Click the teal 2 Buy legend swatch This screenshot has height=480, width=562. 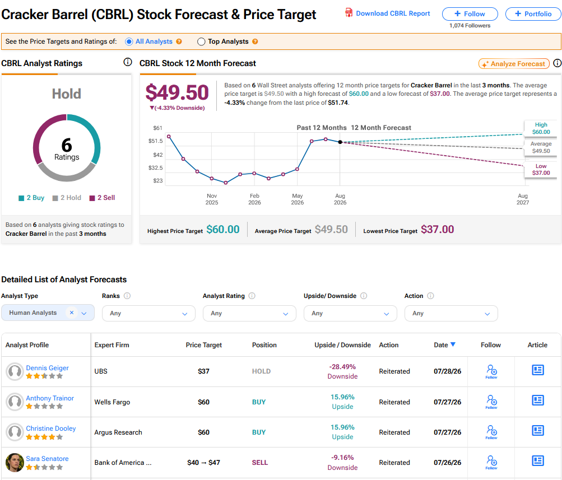click(21, 198)
